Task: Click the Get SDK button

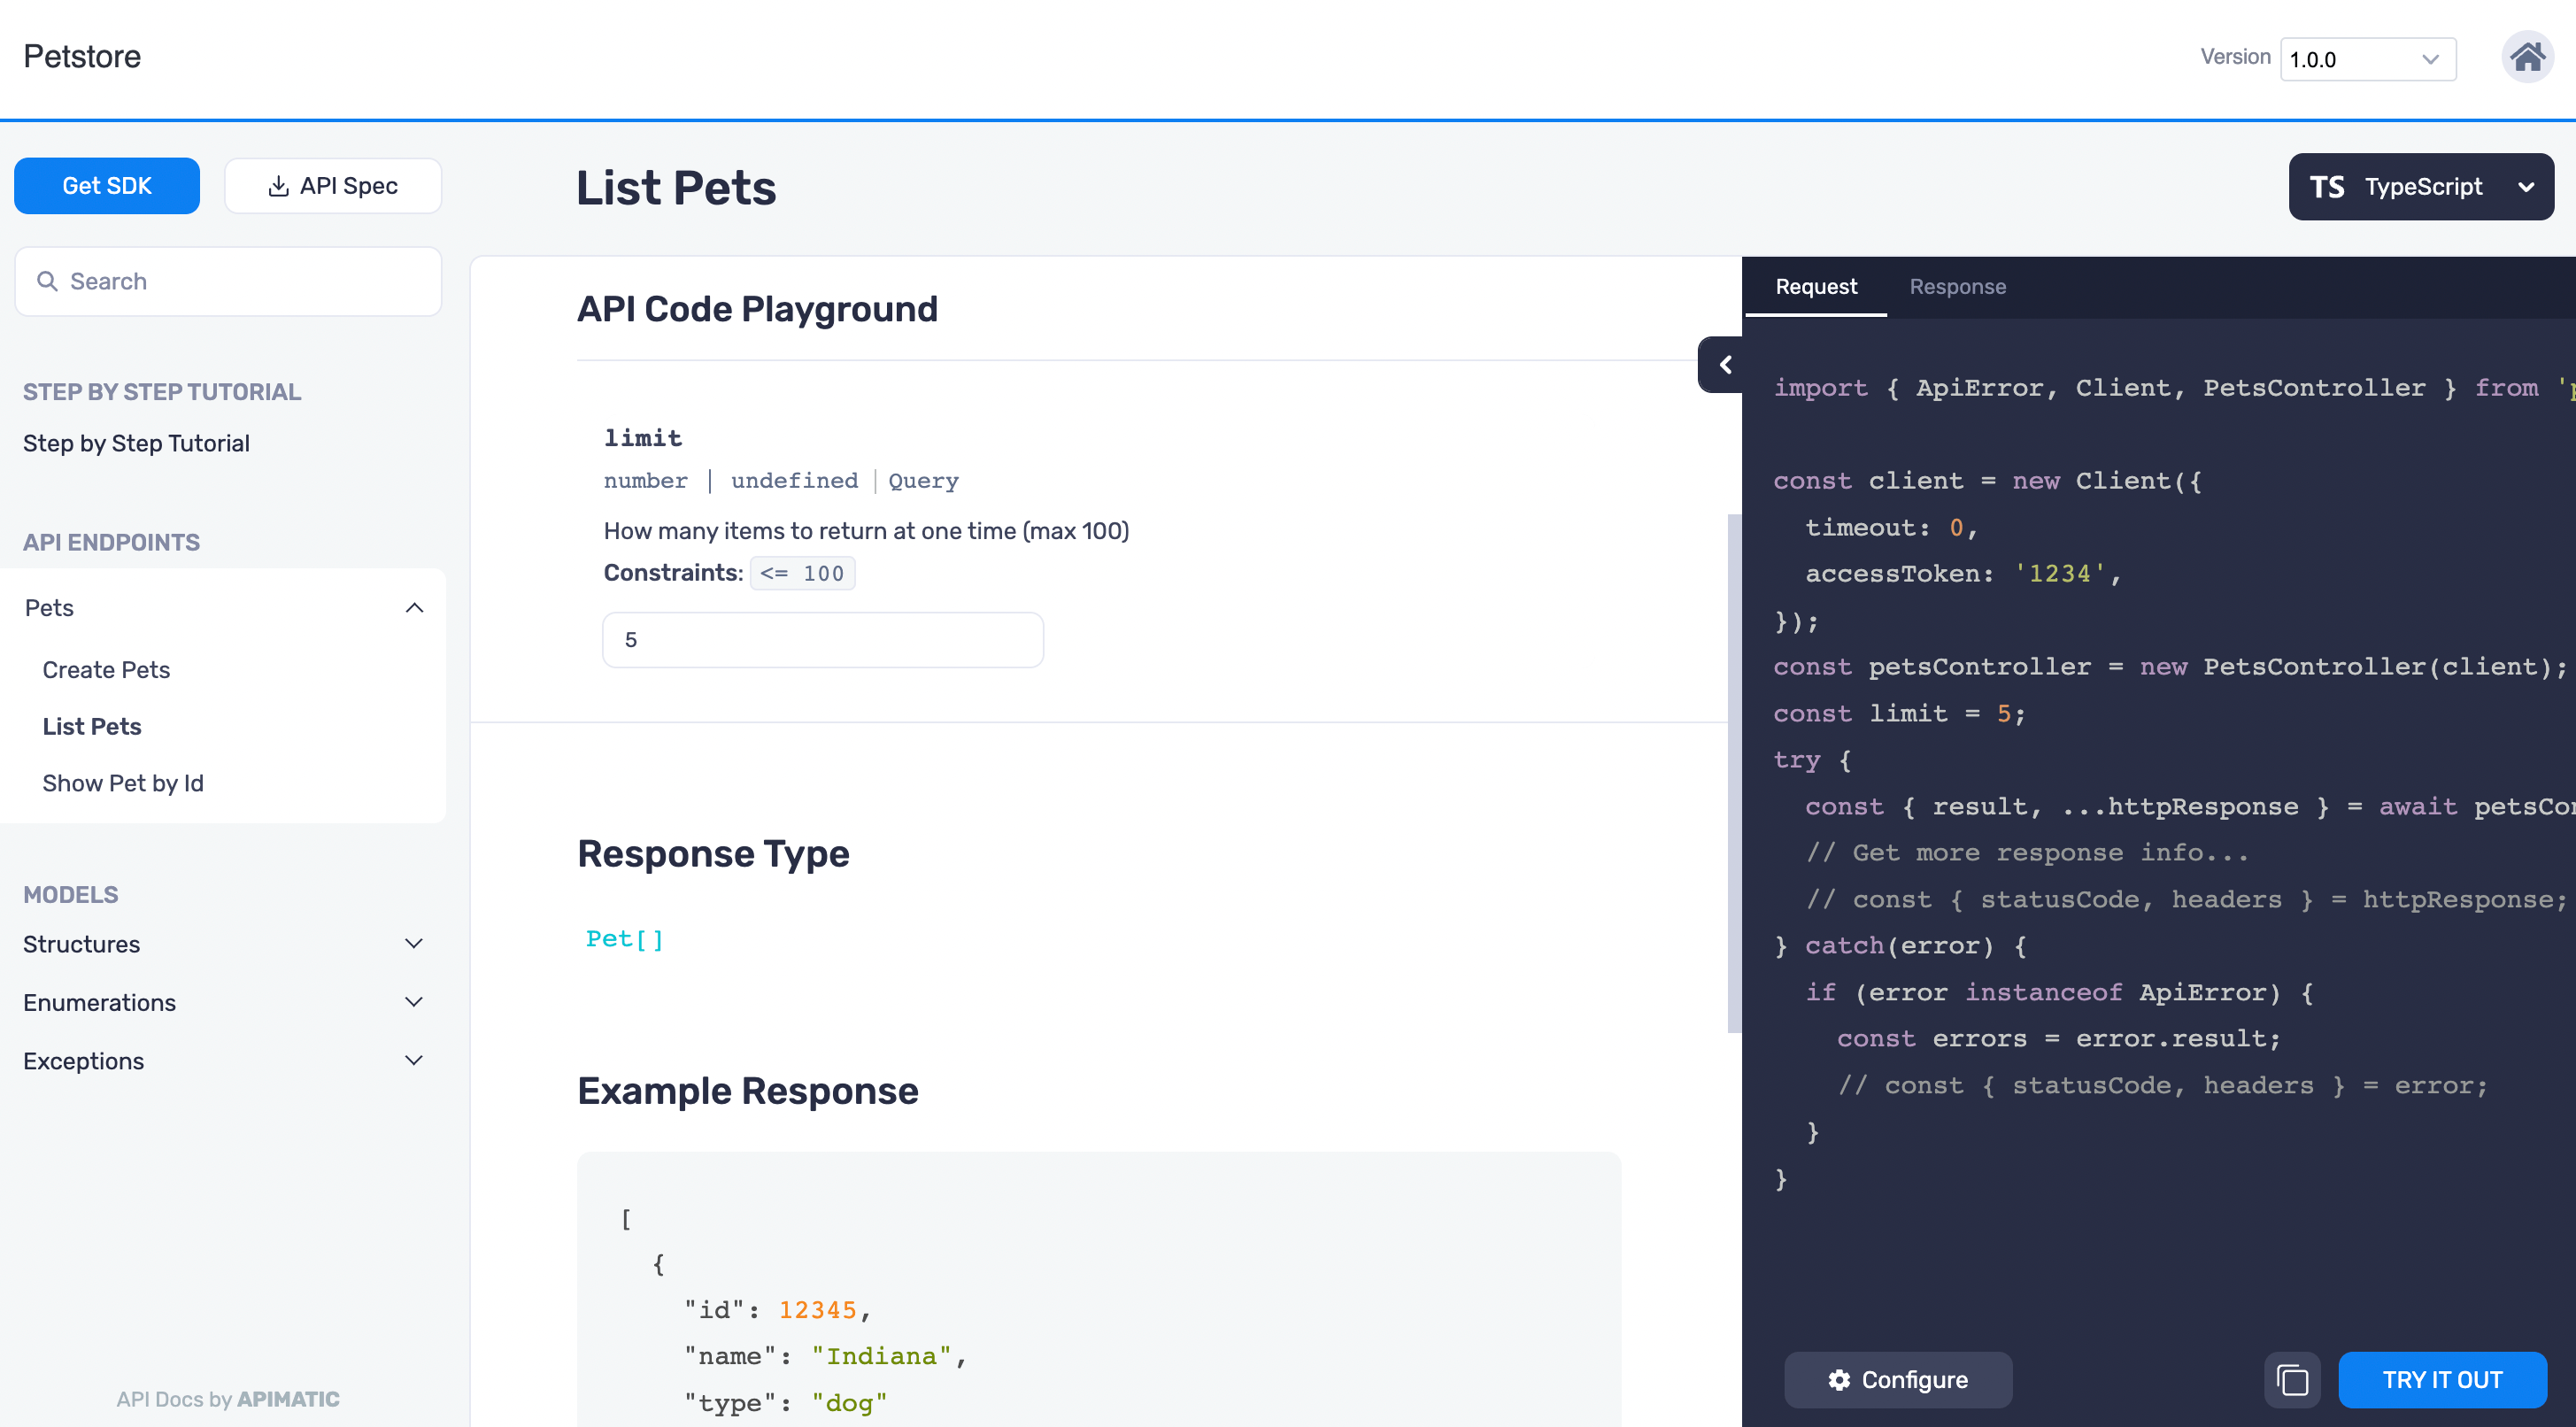Action: [x=107, y=186]
